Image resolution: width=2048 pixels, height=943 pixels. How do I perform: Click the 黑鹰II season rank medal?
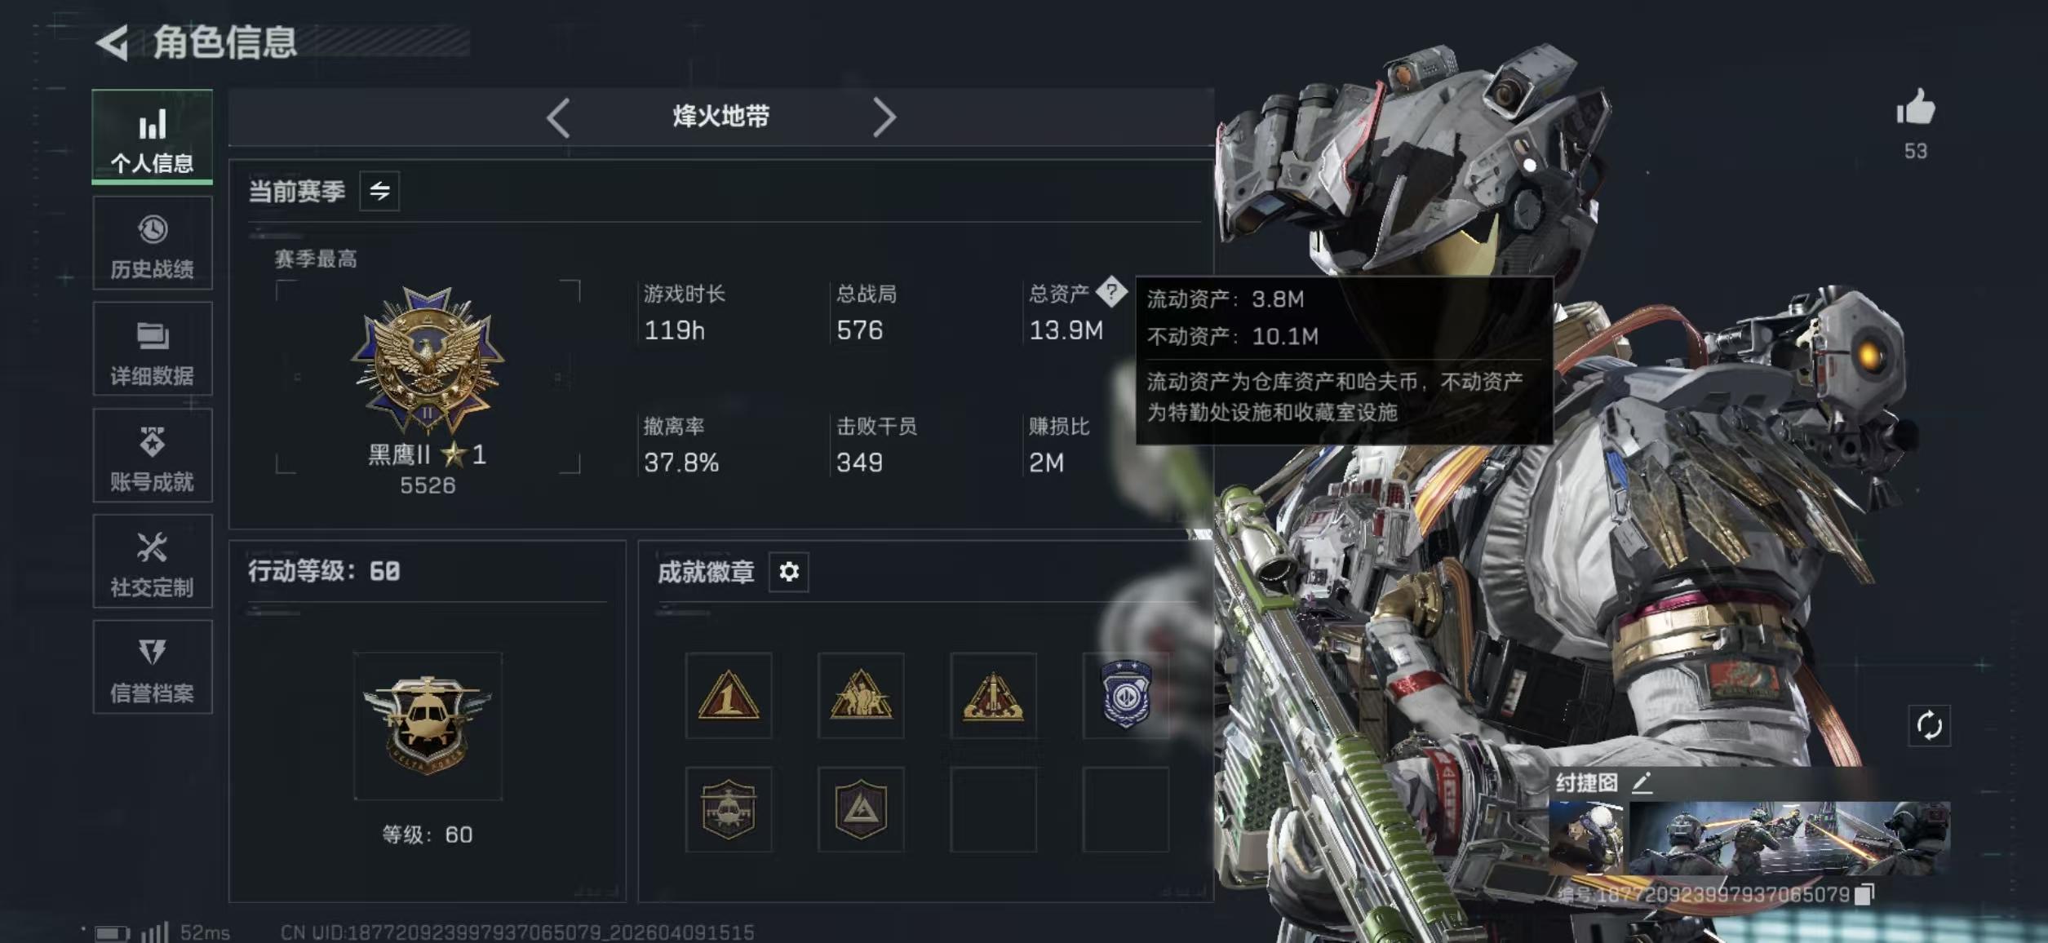[x=428, y=360]
